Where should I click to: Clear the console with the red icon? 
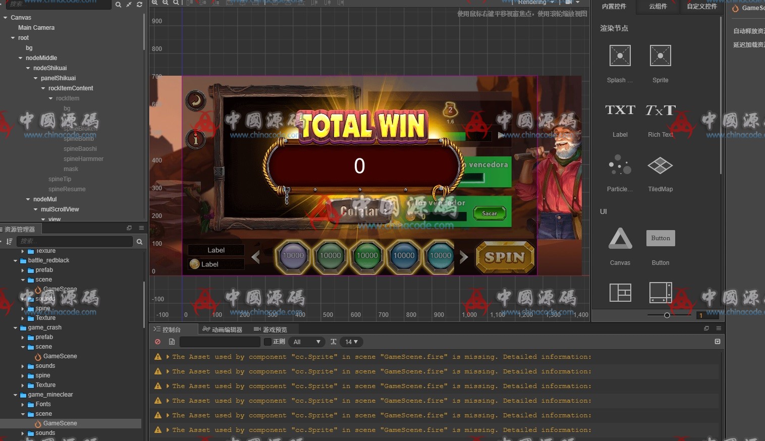coord(158,342)
